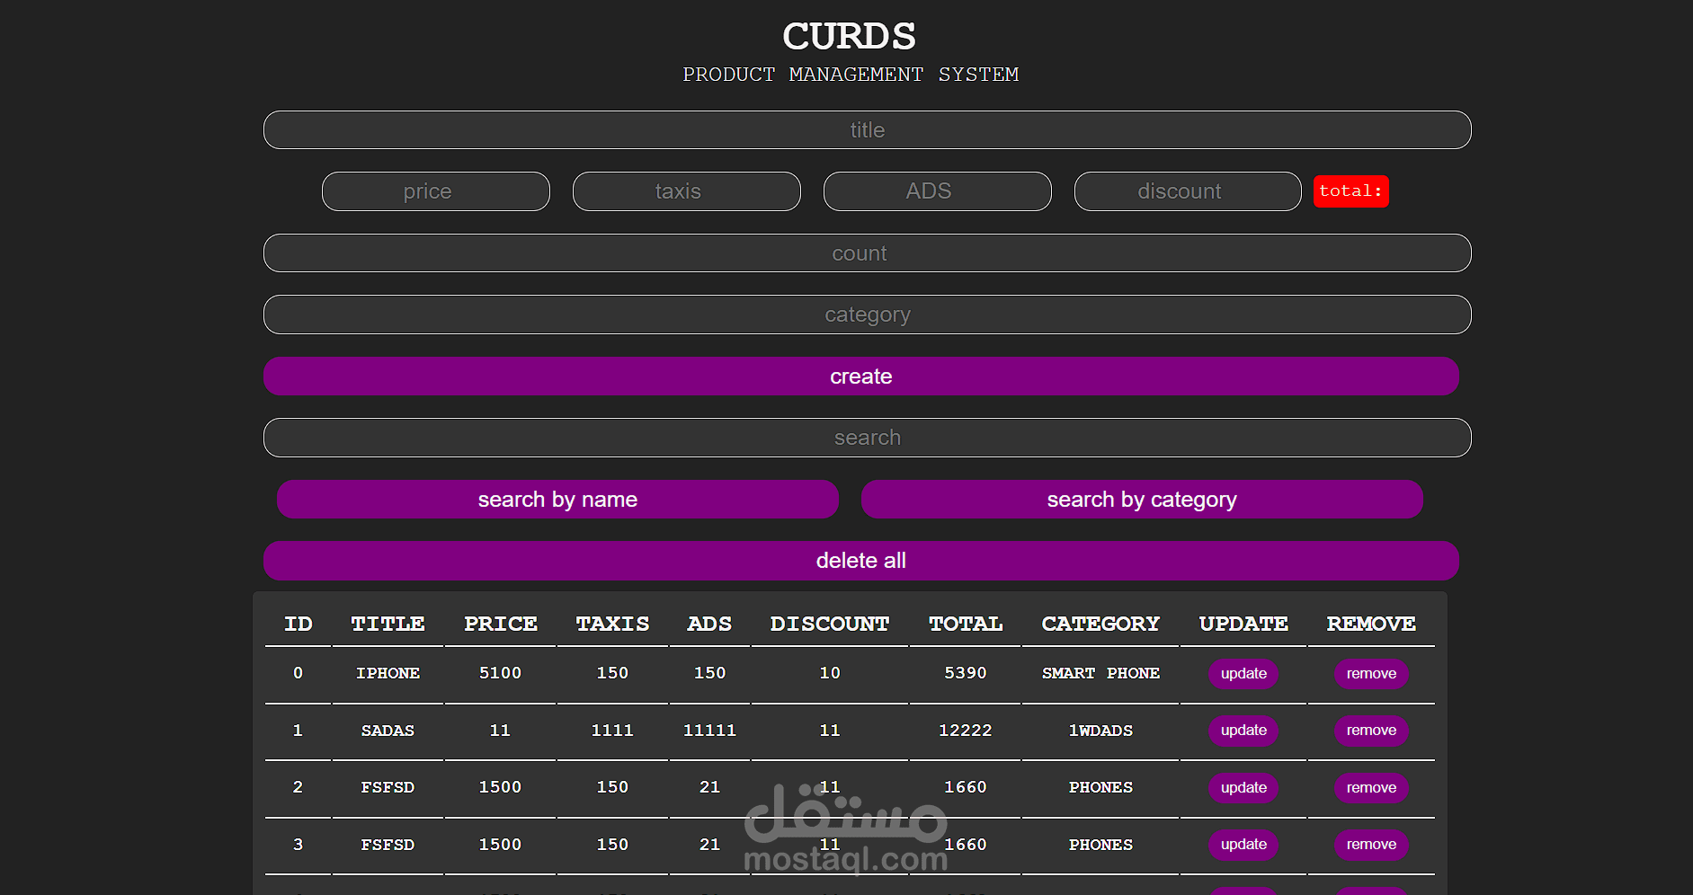Update the IPHONE product row
The height and width of the screenshot is (895, 1693).
pyautogui.click(x=1243, y=673)
